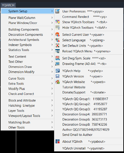Click the Select Current User icon
The image size is (124, 153).
click(57, 35)
